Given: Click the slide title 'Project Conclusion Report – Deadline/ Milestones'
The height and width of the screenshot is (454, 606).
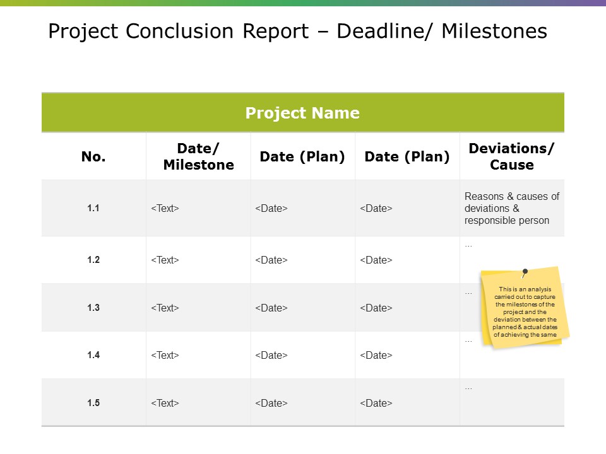Looking at the screenshot, I should tap(297, 32).
